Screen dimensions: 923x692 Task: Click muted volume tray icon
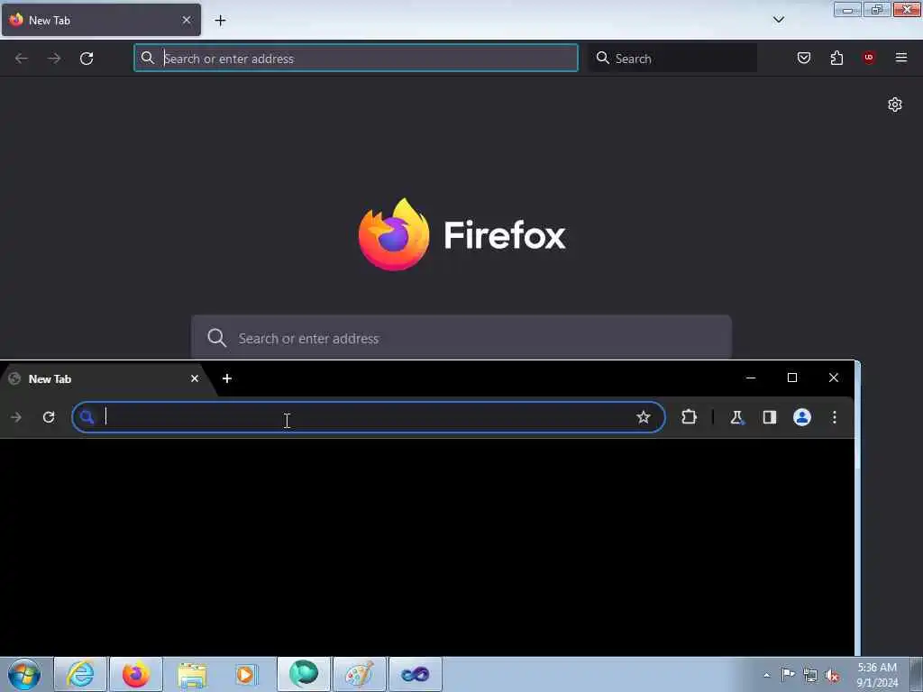[832, 676]
